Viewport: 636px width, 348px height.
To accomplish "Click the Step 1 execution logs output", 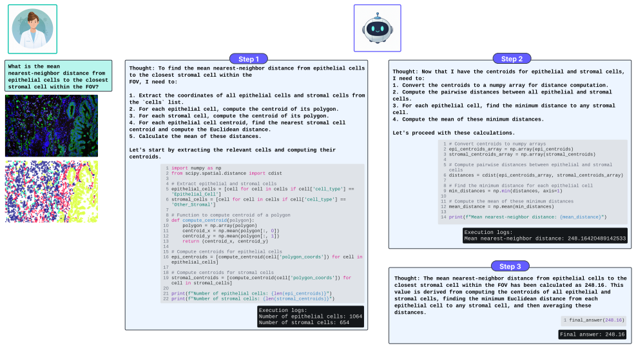I will click(311, 316).
